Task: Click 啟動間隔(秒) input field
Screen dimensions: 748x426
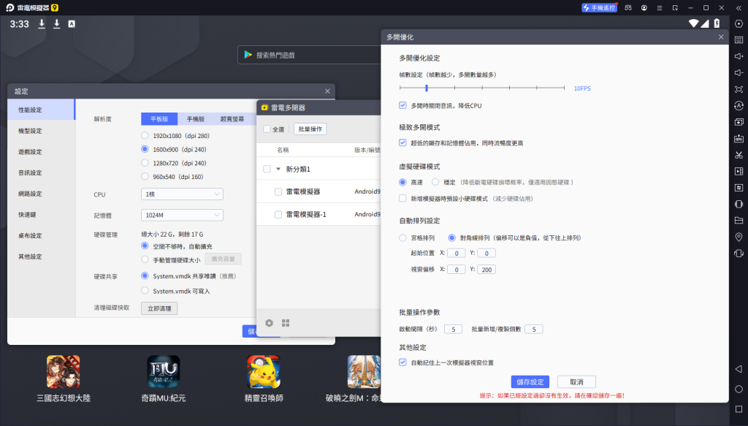Action: [x=453, y=329]
